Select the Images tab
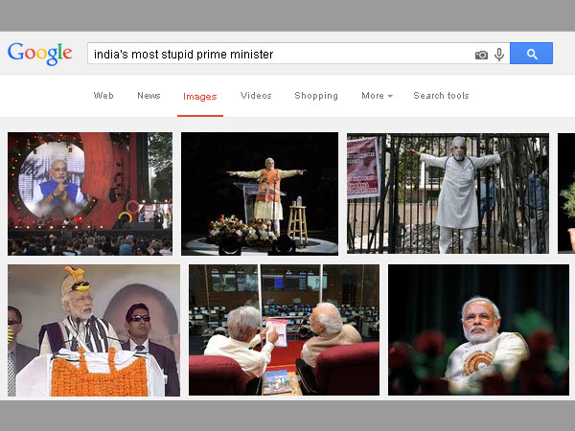Image resolution: width=575 pixels, height=431 pixels. (x=200, y=97)
